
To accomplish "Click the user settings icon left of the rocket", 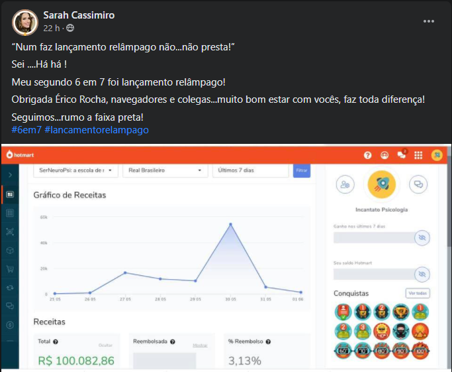I will pos(345,184).
